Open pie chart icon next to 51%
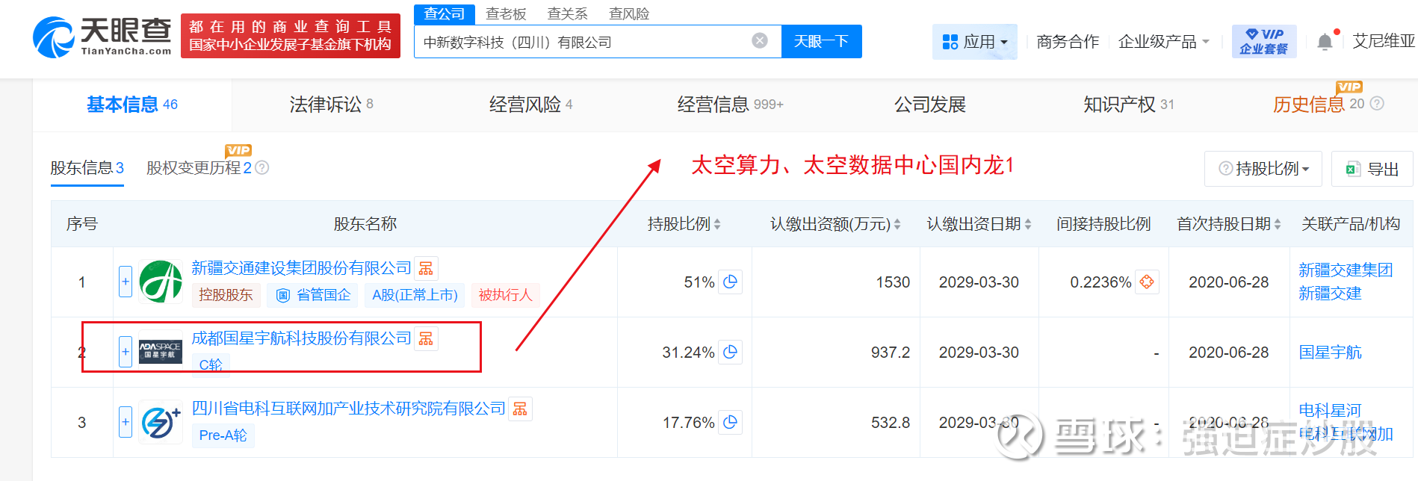This screenshot has height=481, width=1418. pos(730,282)
